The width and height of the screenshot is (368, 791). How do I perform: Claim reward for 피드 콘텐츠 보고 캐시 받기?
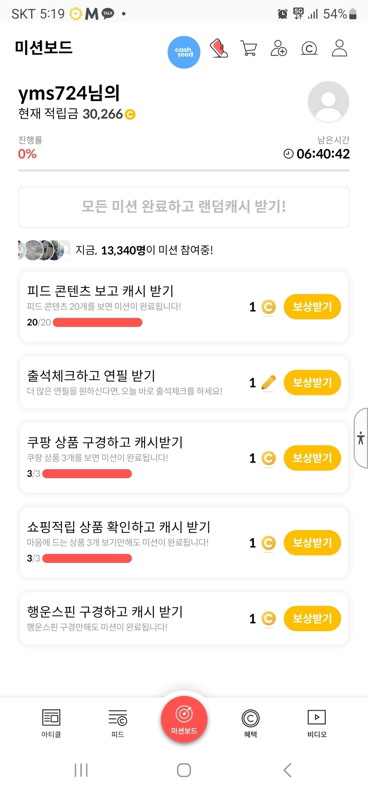coord(312,307)
